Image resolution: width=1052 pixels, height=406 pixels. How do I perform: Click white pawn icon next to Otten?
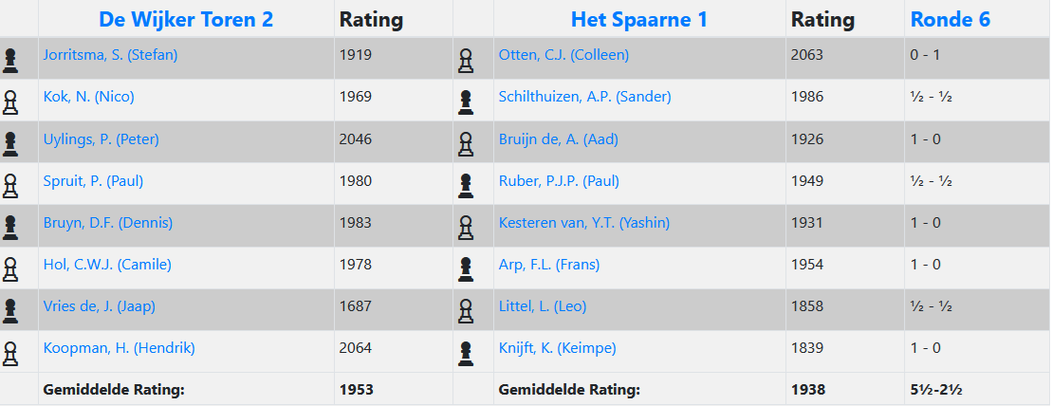pyautogui.click(x=466, y=61)
